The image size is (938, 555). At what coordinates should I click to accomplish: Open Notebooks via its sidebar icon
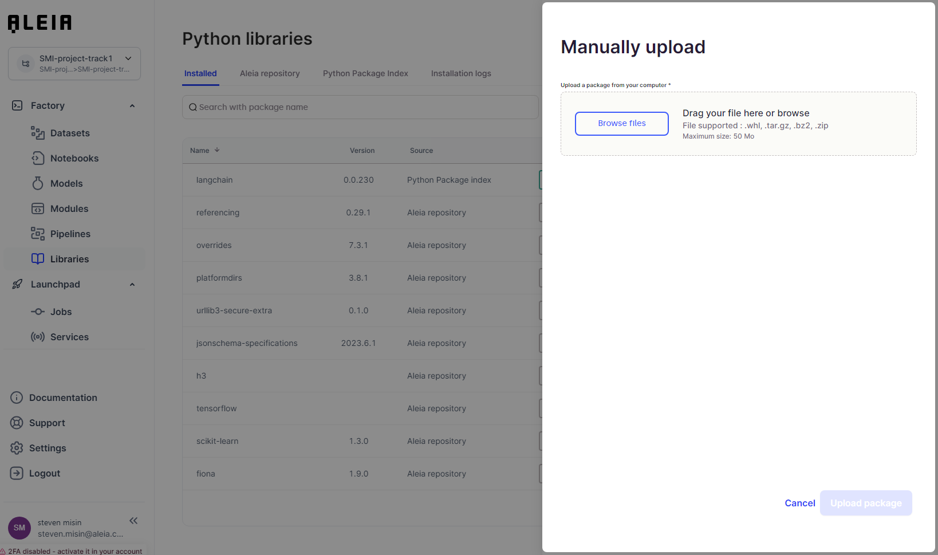(x=38, y=158)
